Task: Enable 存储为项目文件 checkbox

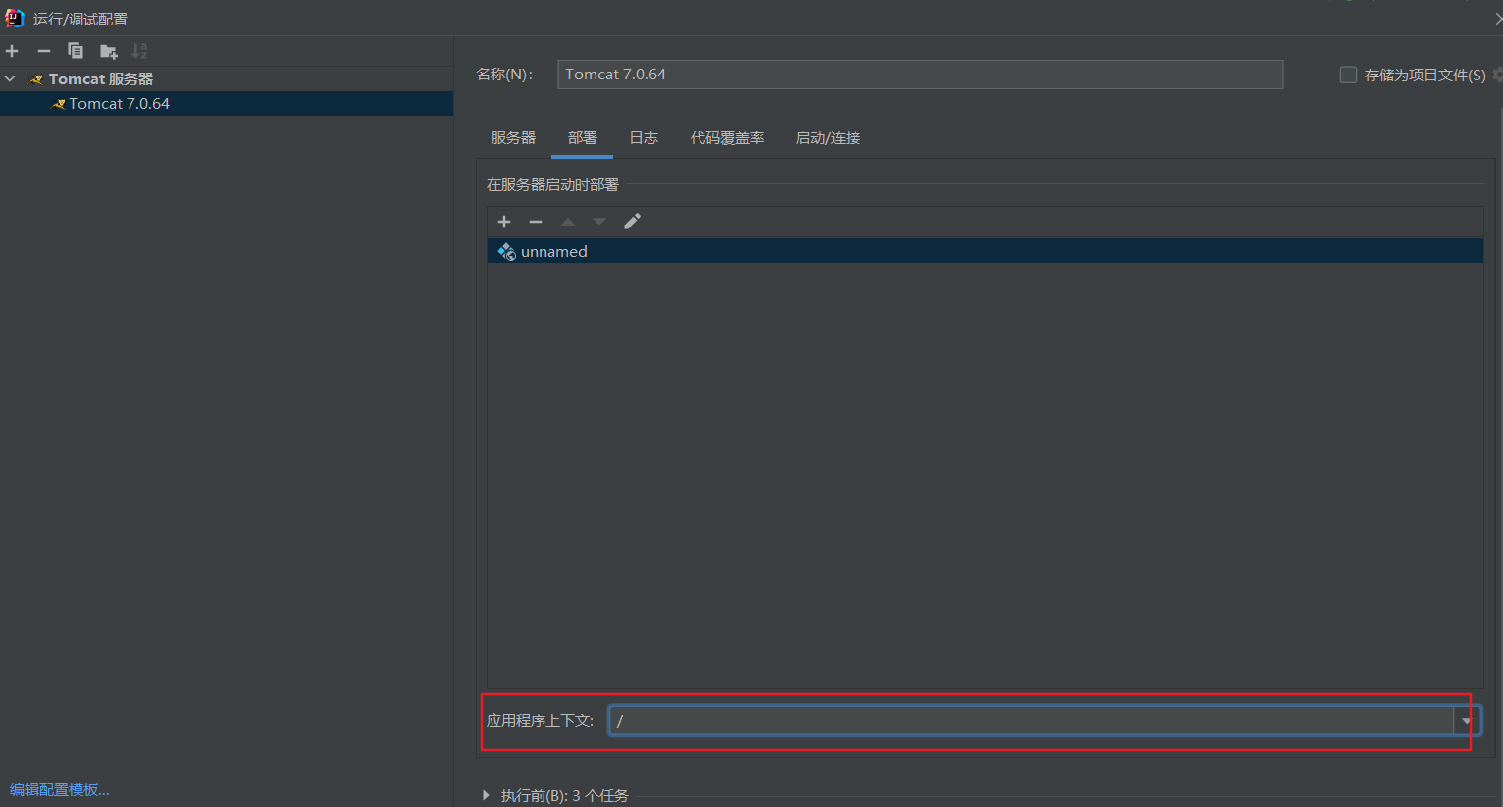Action: (x=1348, y=75)
